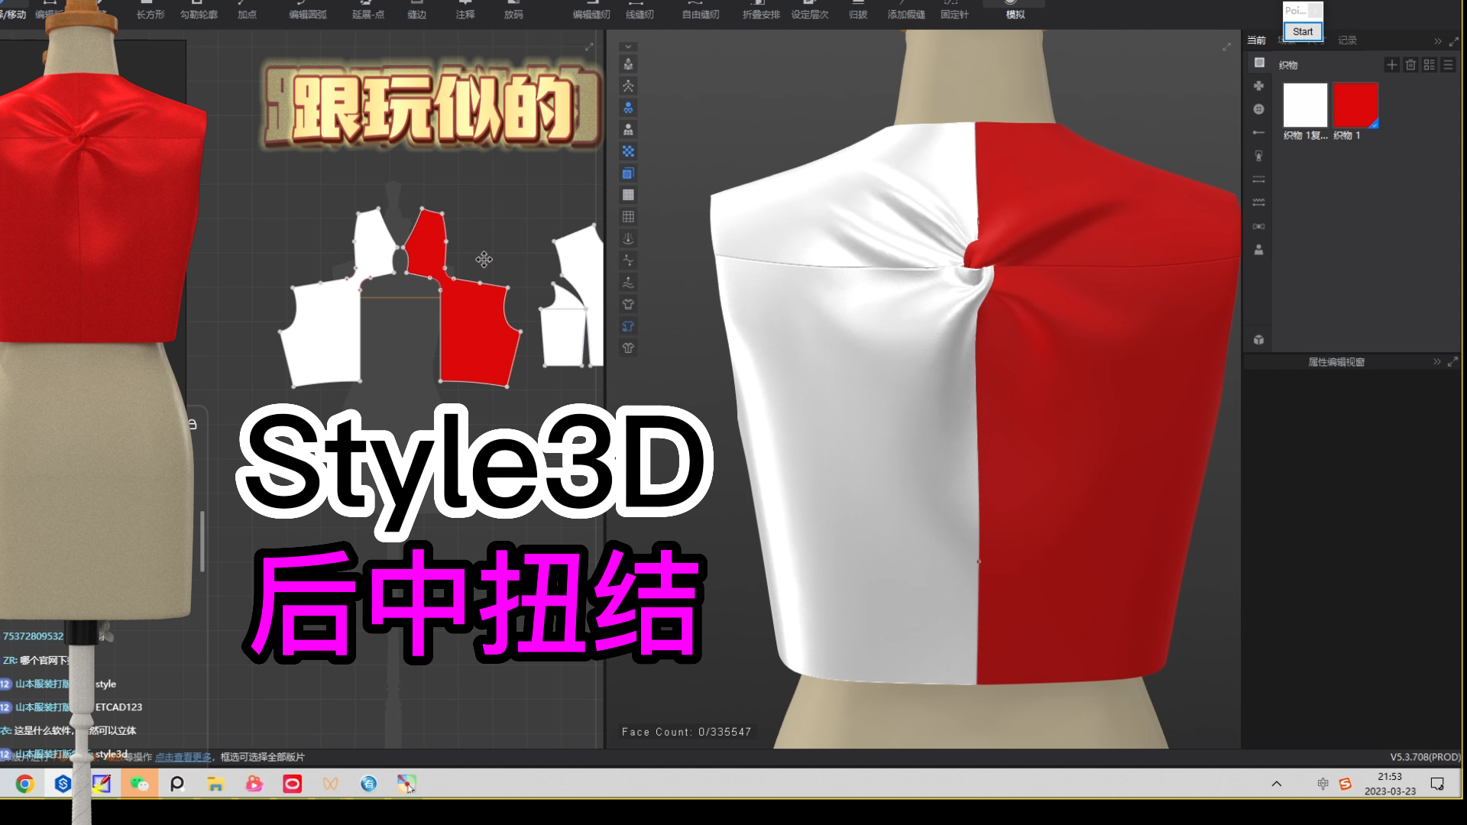Open the clover-shaped pattern category icon
This screenshot has width=1467, height=825.
(1258, 86)
